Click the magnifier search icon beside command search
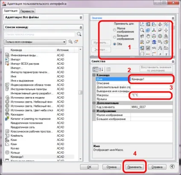The width and height of the screenshot is (181, 175). tap(79, 34)
